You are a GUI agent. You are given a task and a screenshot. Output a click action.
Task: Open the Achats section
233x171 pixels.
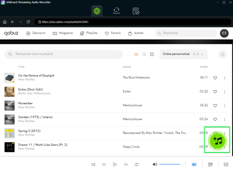pyautogui.click(x=136, y=33)
